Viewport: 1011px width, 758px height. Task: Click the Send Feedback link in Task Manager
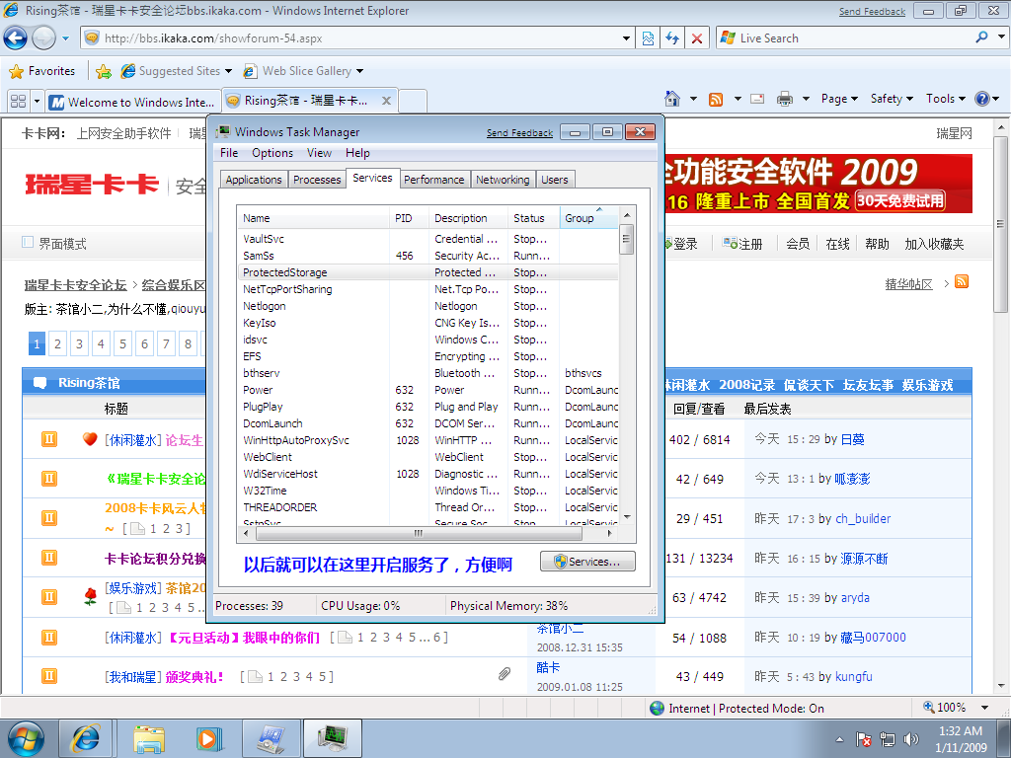[519, 133]
